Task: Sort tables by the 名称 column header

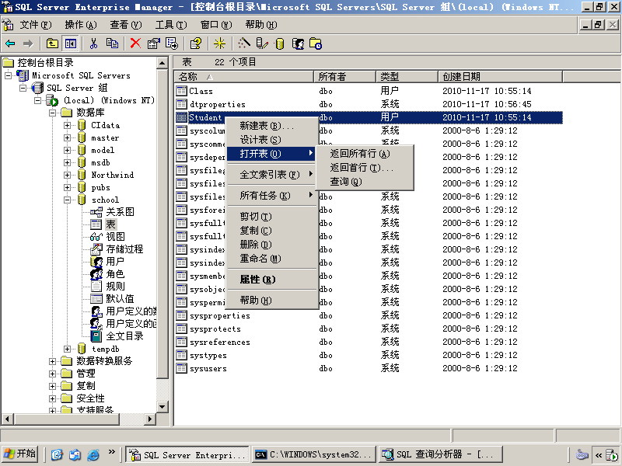Action: [x=244, y=76]
